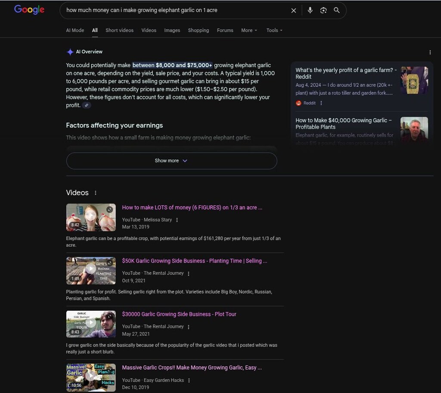
Task: Open options menu beside Melissa Stary
Action: point(177,220)
